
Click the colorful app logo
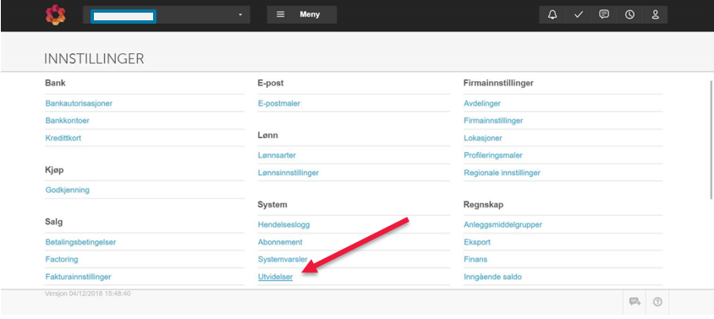pos(56,14)
